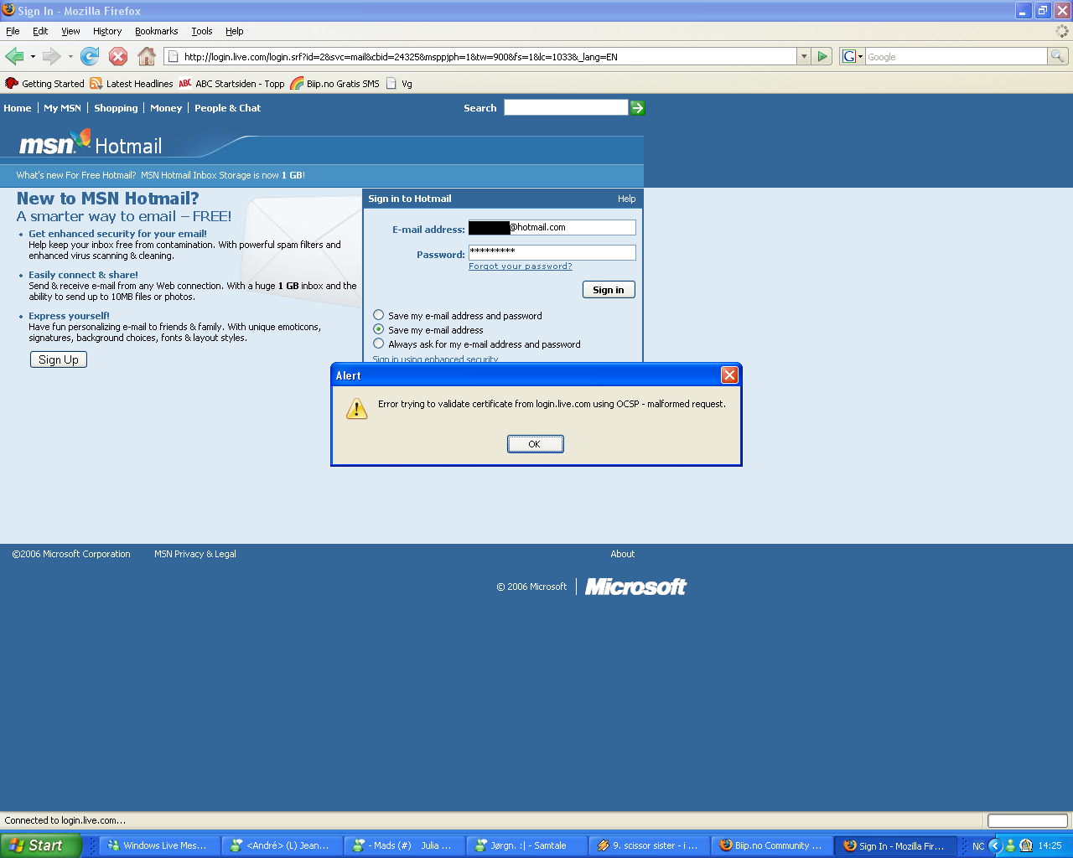Click the taskbar clock showing 14:25

[x=1050, y=846]
